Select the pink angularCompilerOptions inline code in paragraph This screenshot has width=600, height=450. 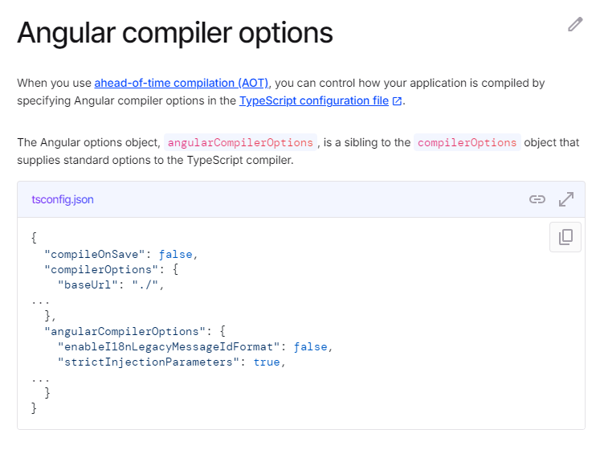pos(240,142)
